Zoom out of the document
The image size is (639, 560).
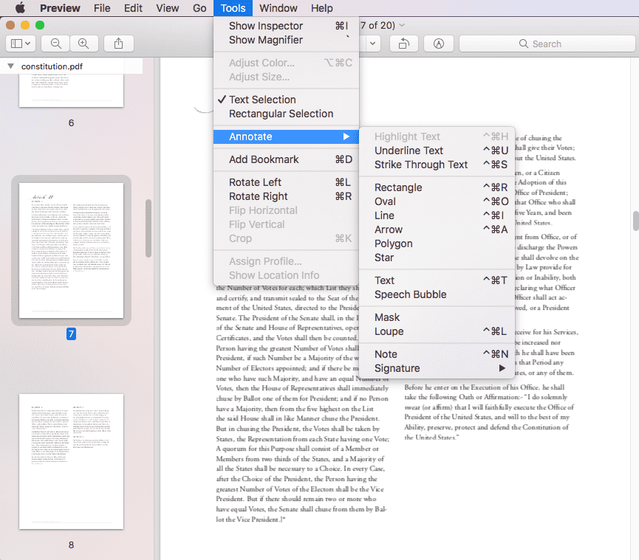[55, 43]
